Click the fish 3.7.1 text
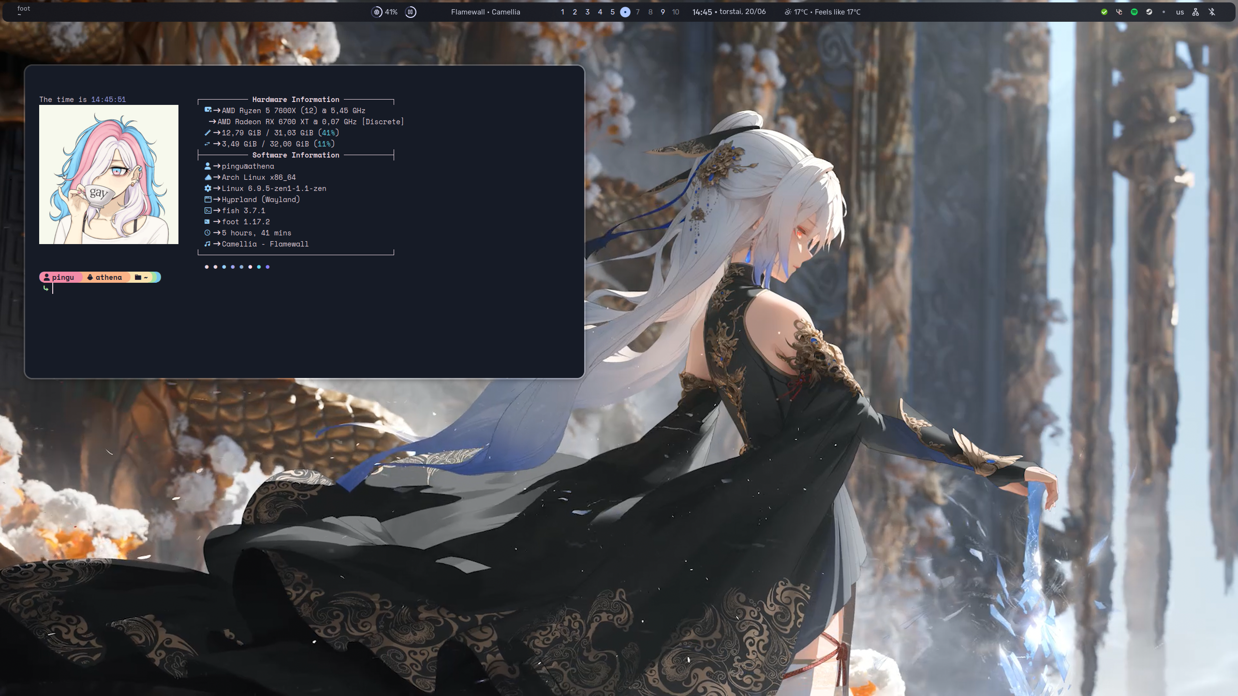 pos(244,211)
